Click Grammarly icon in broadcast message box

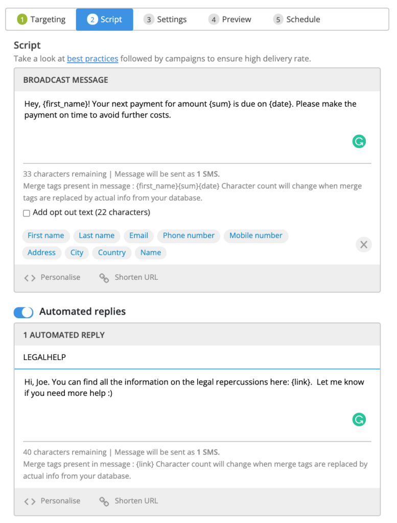pos(359,141)
